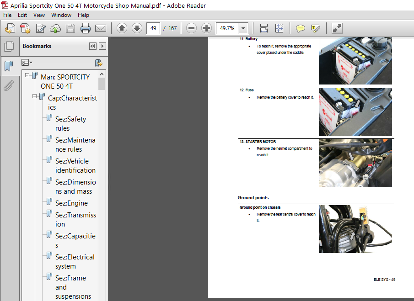Select the Sez:Engine bookmark
This screenshot has height=301, width=414.
71,203
